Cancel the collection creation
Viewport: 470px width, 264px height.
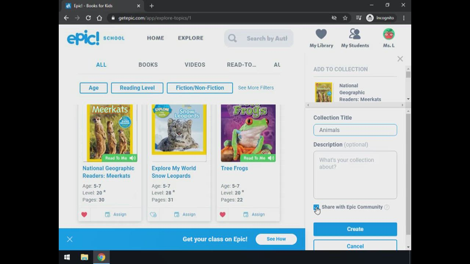coord(355,245)
